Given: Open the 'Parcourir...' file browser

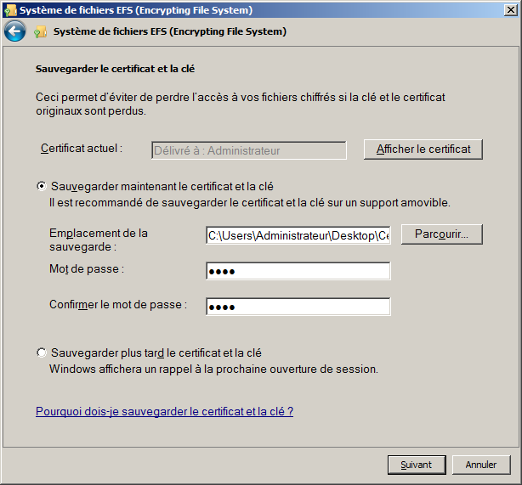Looking at the screenshot, I should tap(442, 234).
